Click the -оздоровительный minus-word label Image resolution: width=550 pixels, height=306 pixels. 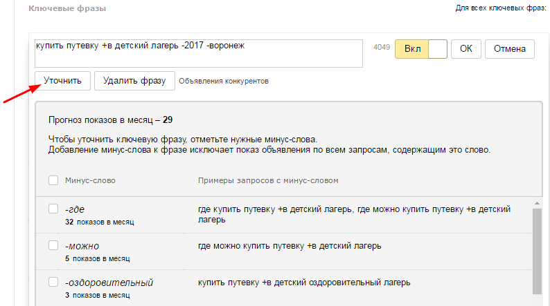pos(109,283)
